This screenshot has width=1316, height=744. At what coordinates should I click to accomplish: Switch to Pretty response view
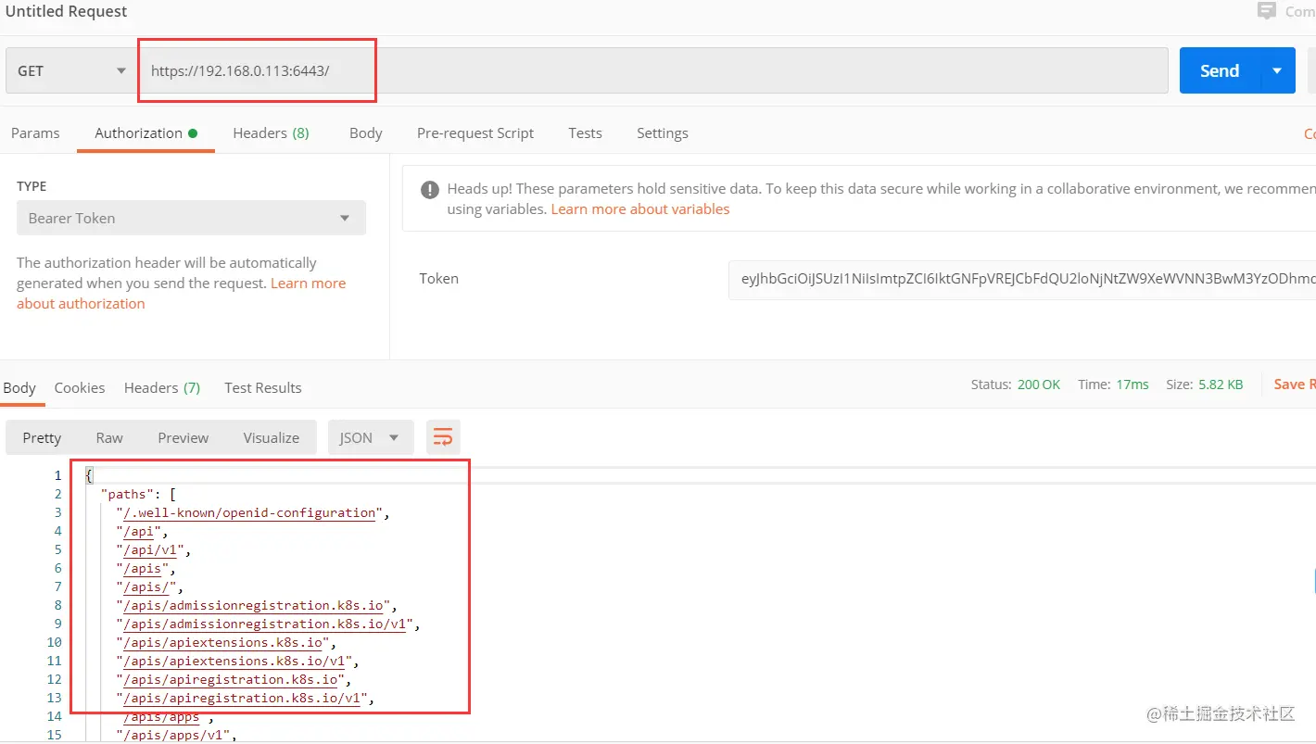click(x=42, y=437)
